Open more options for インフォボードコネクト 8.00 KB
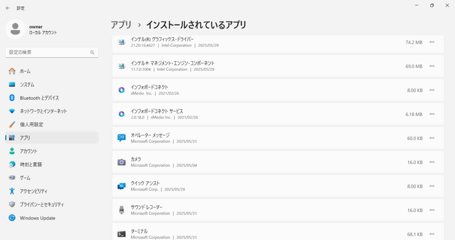Viewport: 455px width, 240px height. click(432, 90)
